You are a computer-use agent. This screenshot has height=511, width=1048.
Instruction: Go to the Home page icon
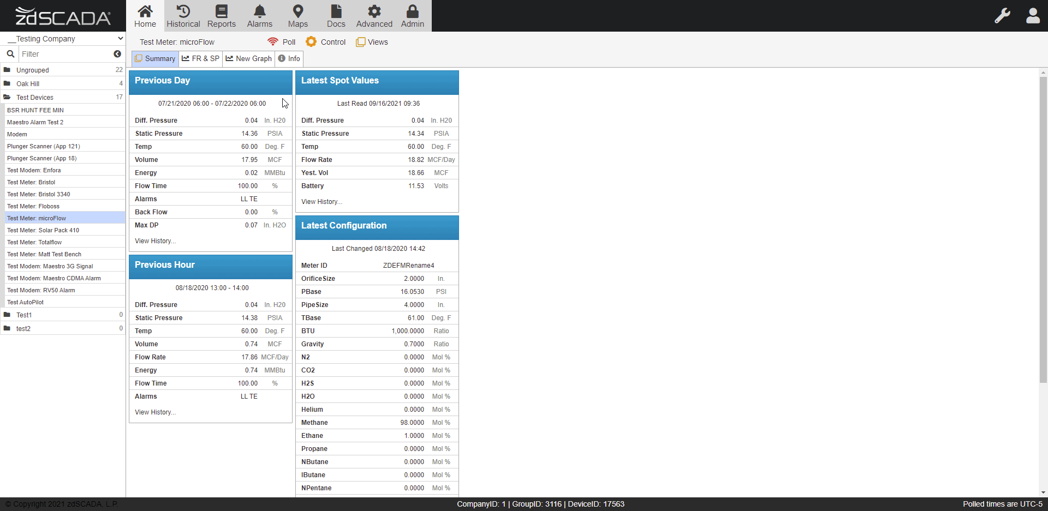point(145,16)
